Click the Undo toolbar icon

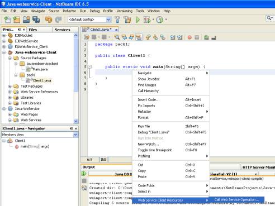point(49,20)
